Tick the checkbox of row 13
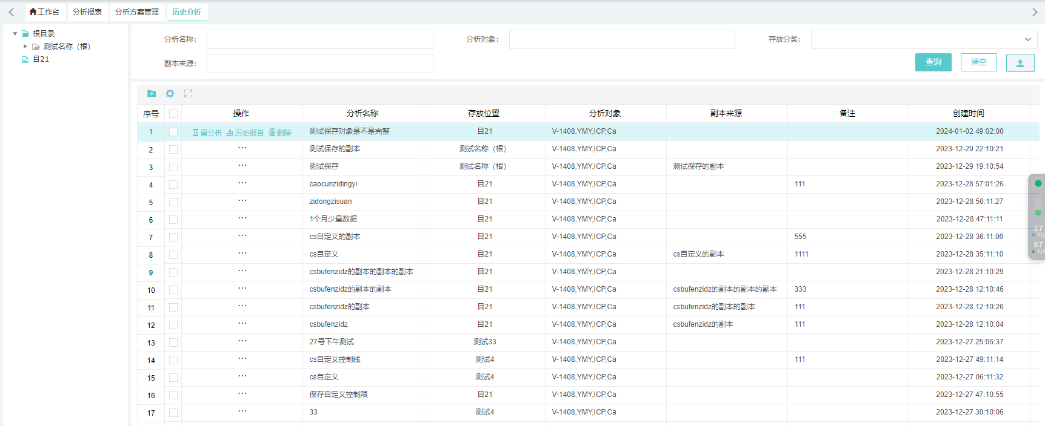This screenshot has height=426, width=1045. click(x=173, y=342)
